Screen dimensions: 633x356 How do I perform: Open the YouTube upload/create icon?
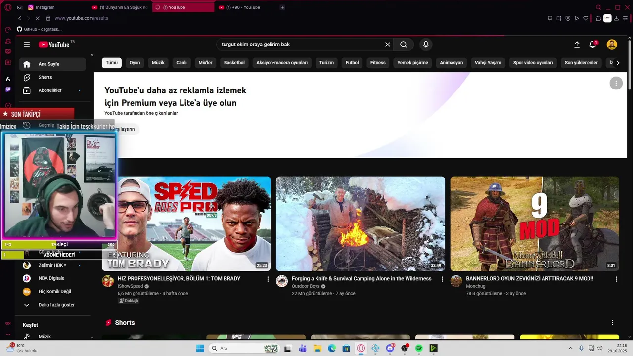(577, 44)
